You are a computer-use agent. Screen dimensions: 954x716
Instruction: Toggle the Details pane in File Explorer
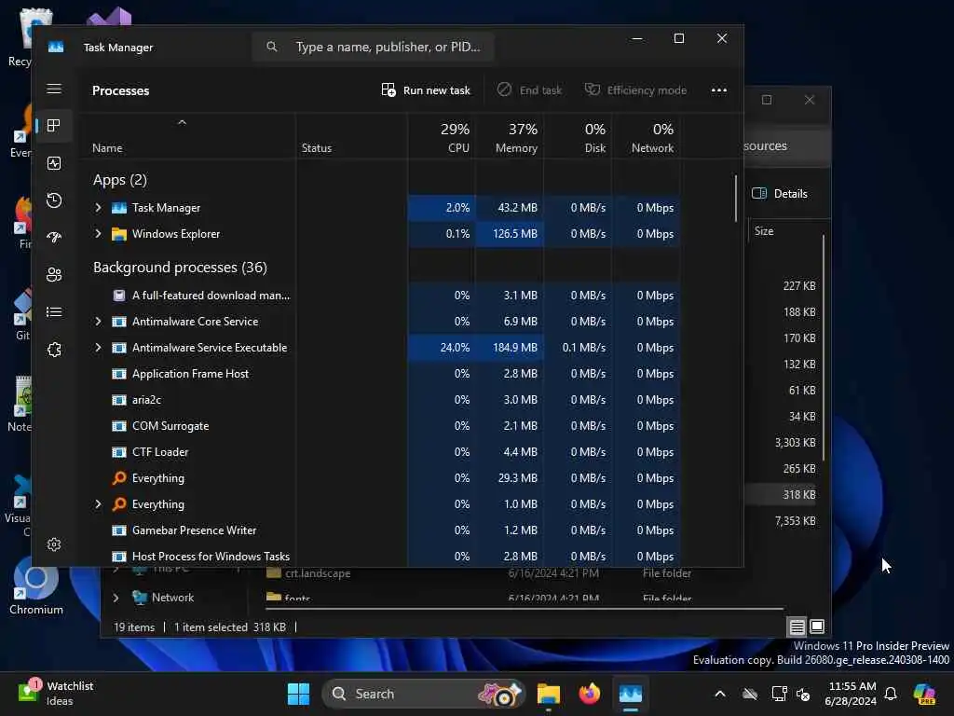point(780,194)
